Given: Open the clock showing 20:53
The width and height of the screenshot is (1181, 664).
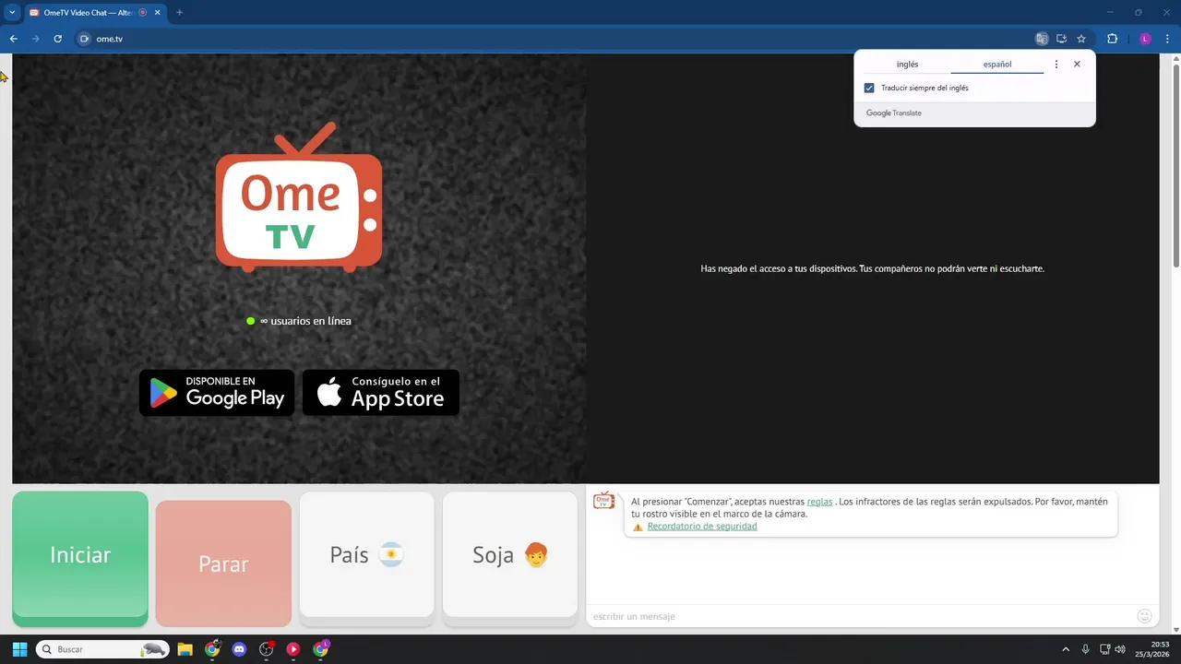Looking at the screenshot, I should 1152,649.
